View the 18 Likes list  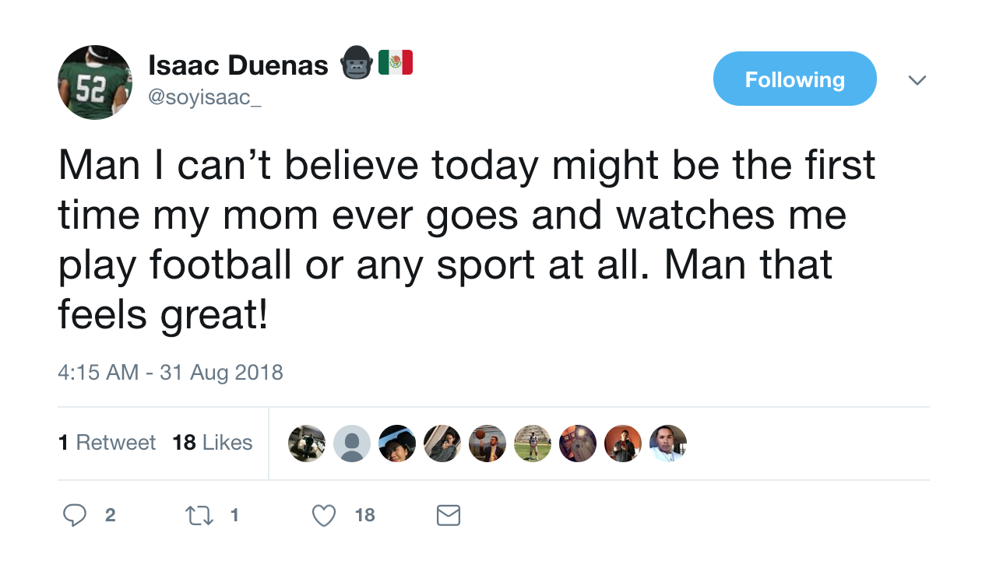coord(213,443)
